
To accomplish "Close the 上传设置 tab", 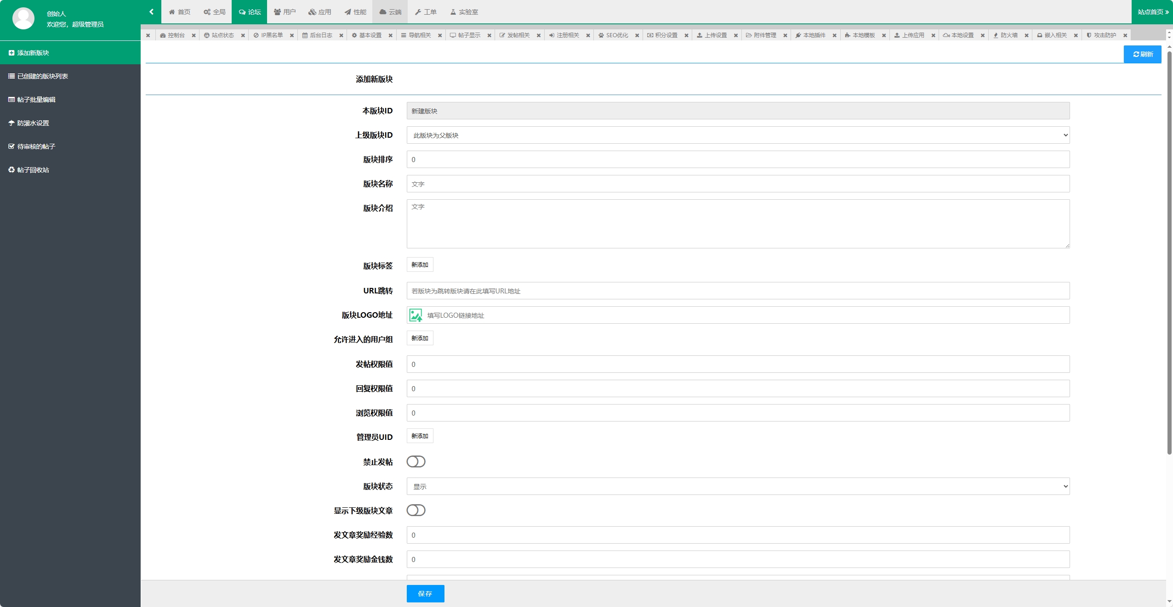I will 736,35.
